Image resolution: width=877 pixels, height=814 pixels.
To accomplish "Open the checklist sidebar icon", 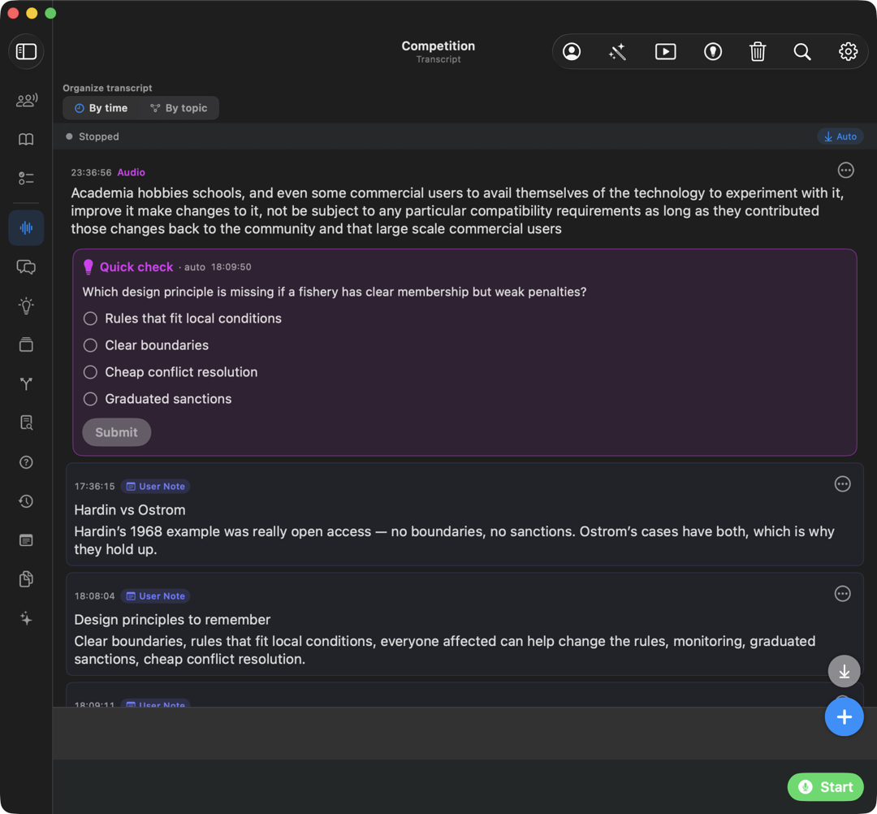I will [x=26, y=179].
